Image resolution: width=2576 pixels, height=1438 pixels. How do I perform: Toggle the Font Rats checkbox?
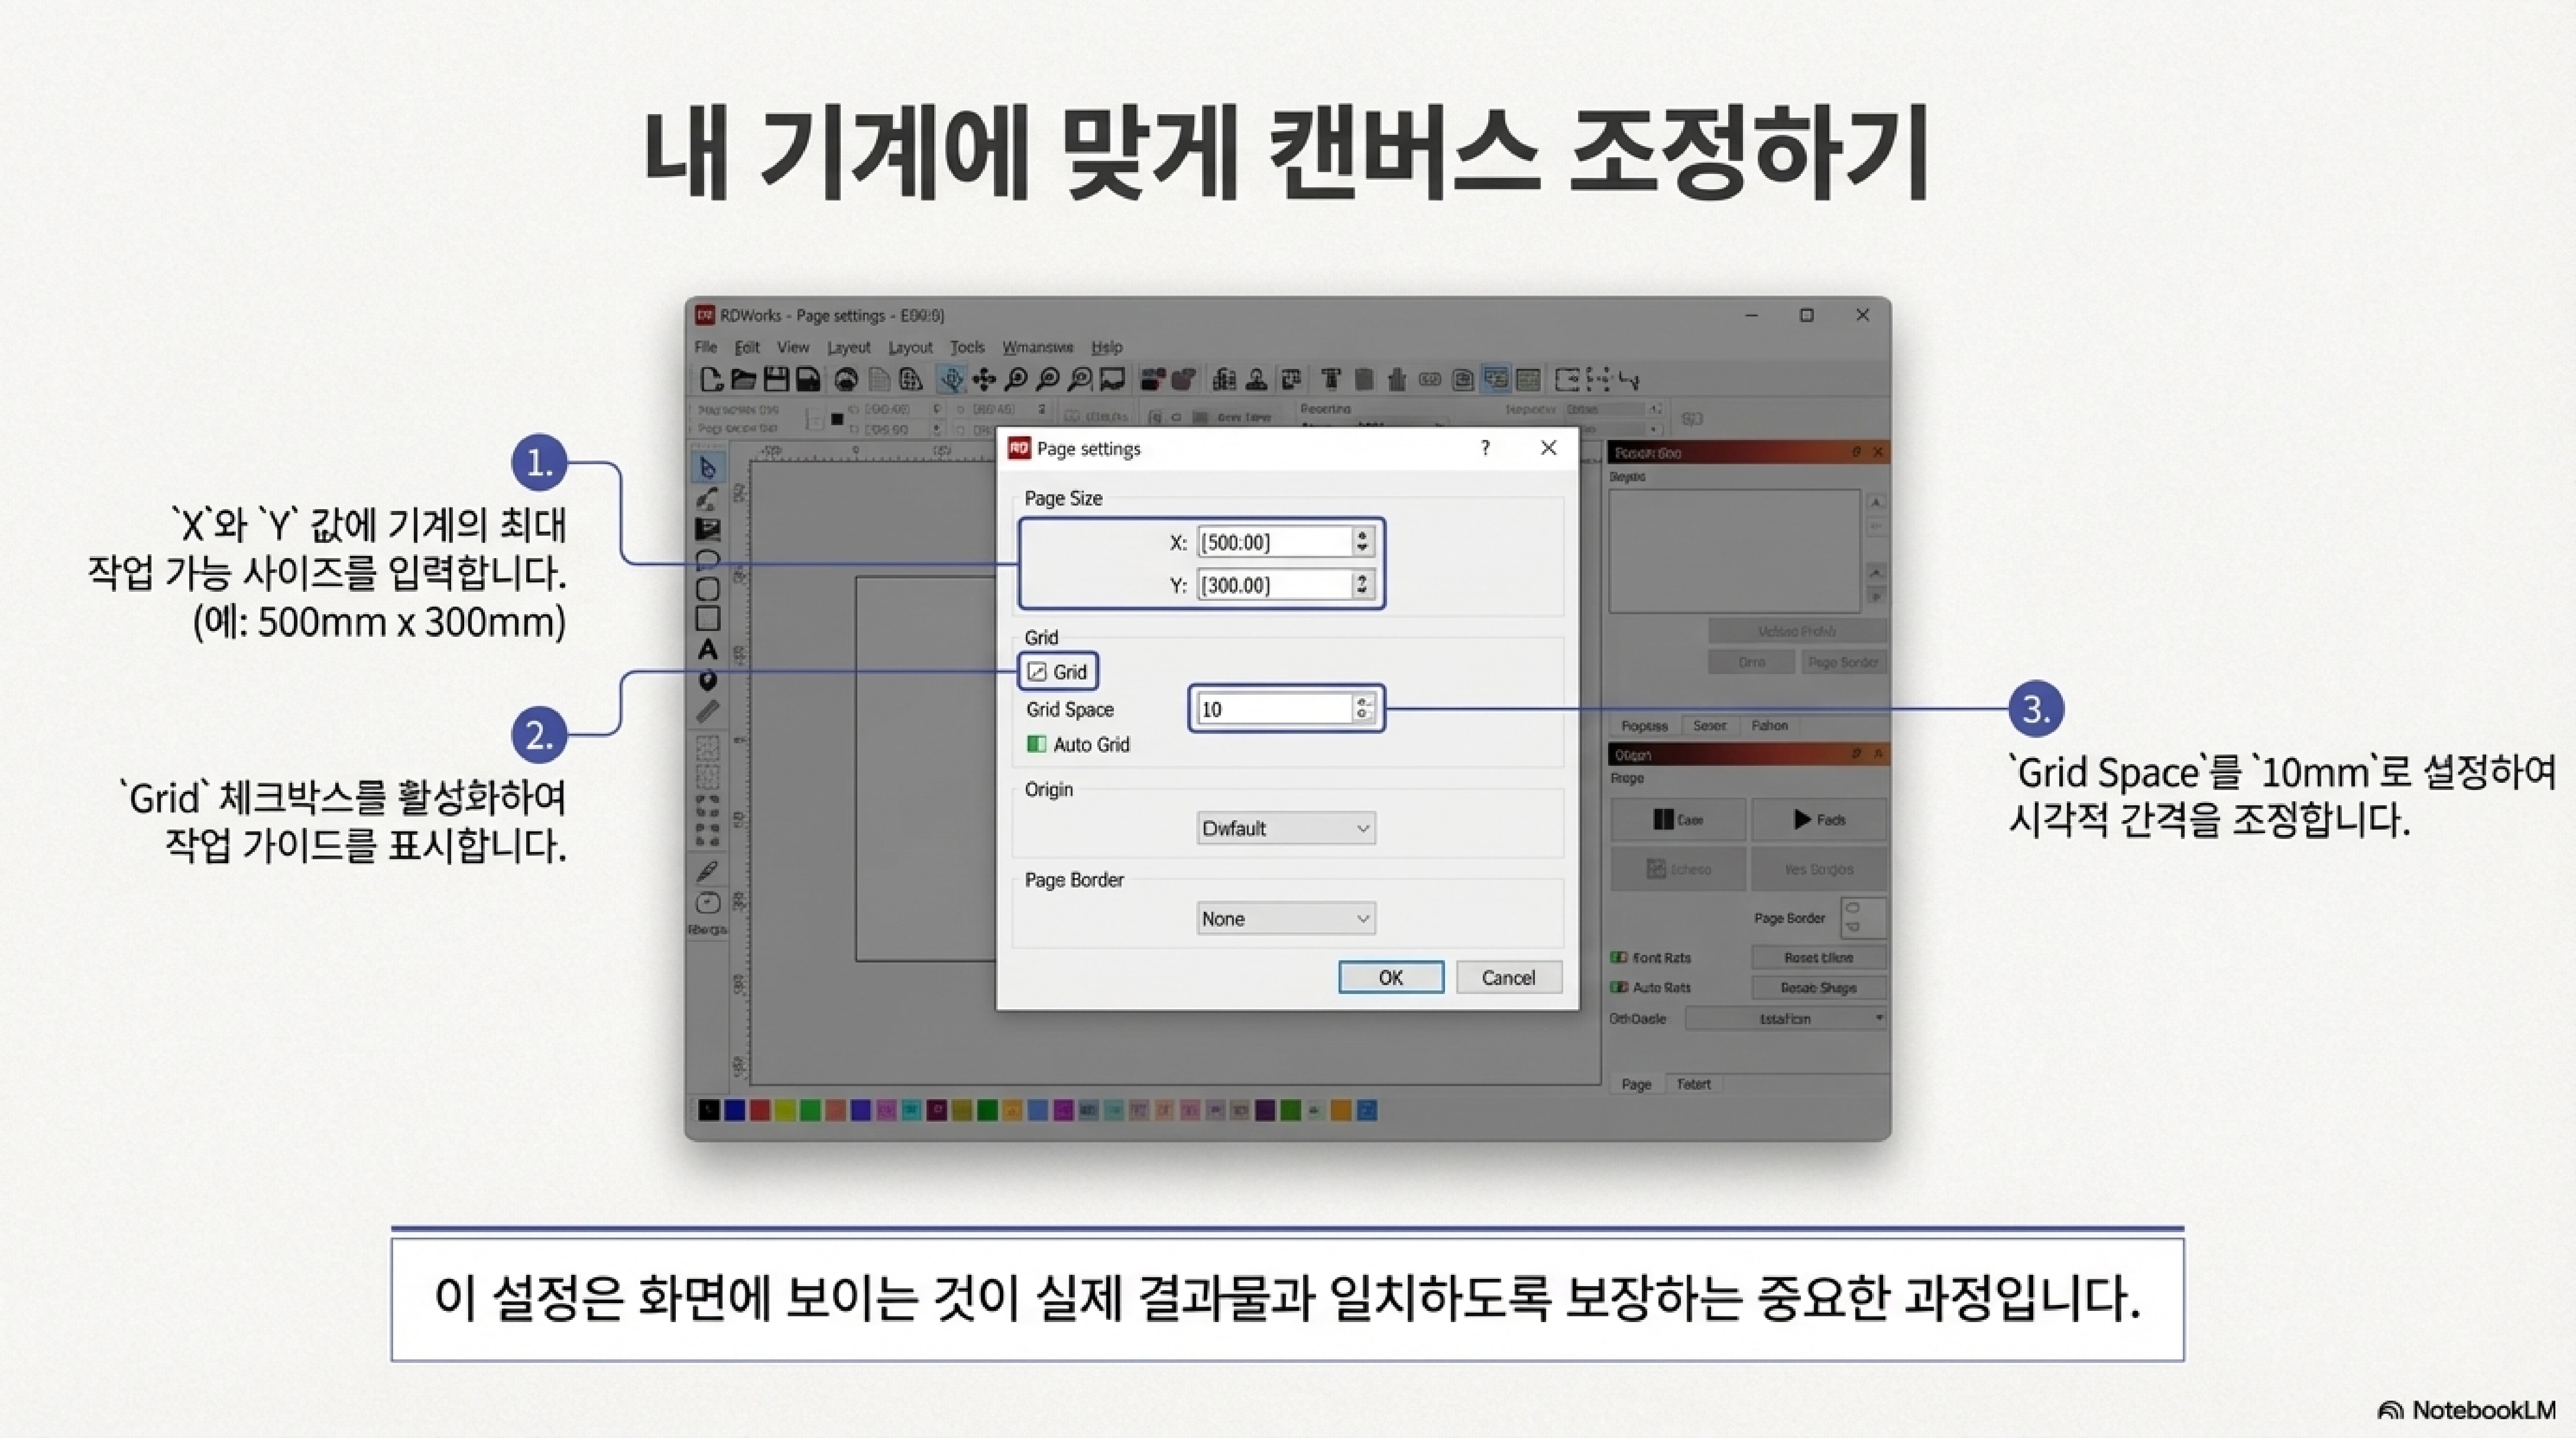[1618, 957]
